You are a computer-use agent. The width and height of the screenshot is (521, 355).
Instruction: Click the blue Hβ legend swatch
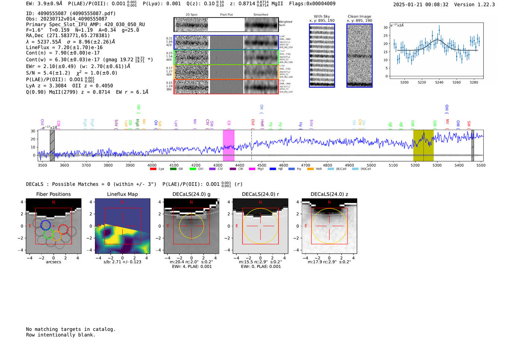pos(273,169)
